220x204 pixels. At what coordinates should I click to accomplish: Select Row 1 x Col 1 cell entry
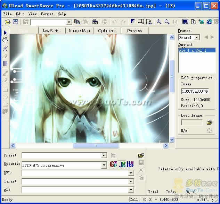tap(197, 50)
